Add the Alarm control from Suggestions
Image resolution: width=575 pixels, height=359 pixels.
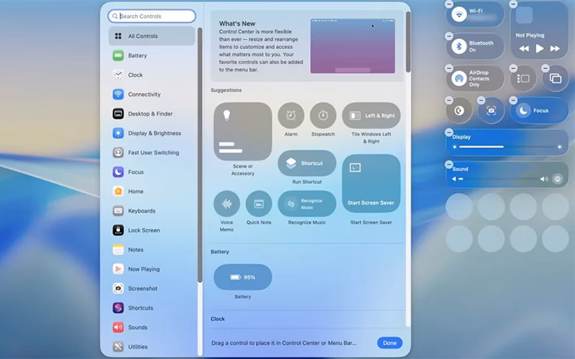290,115
